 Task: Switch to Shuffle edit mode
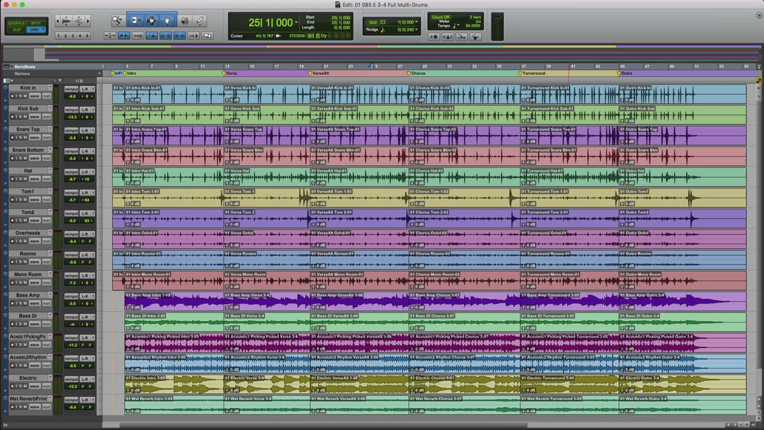click(17, 22)
